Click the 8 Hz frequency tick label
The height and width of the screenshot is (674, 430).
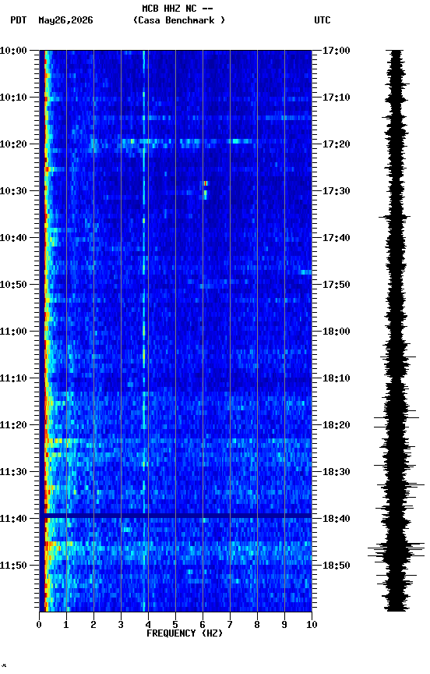(257, 625)
